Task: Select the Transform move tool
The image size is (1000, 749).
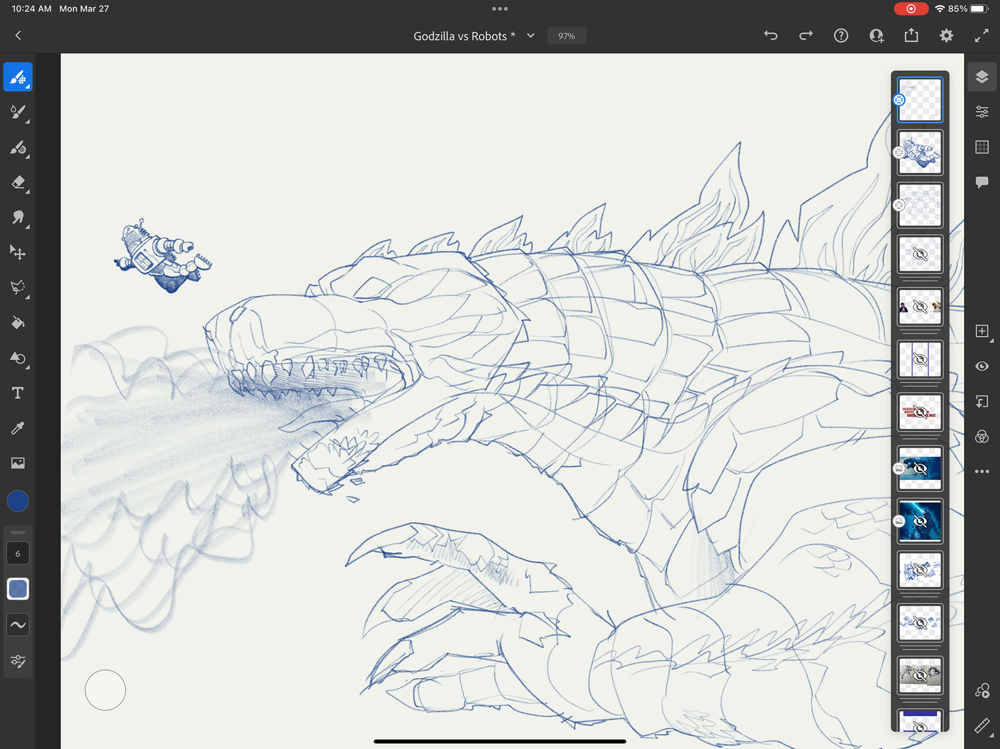Action: click(18, 252)
